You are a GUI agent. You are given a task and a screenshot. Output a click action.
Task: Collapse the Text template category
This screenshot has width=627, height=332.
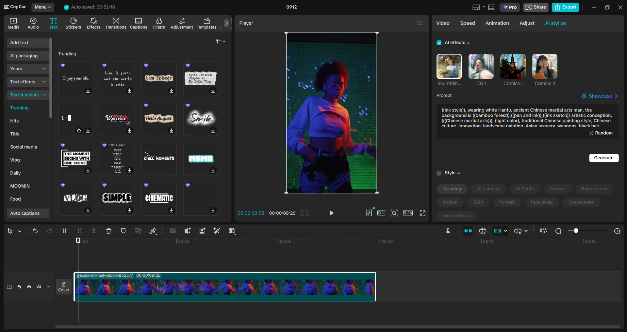(28, 95)
